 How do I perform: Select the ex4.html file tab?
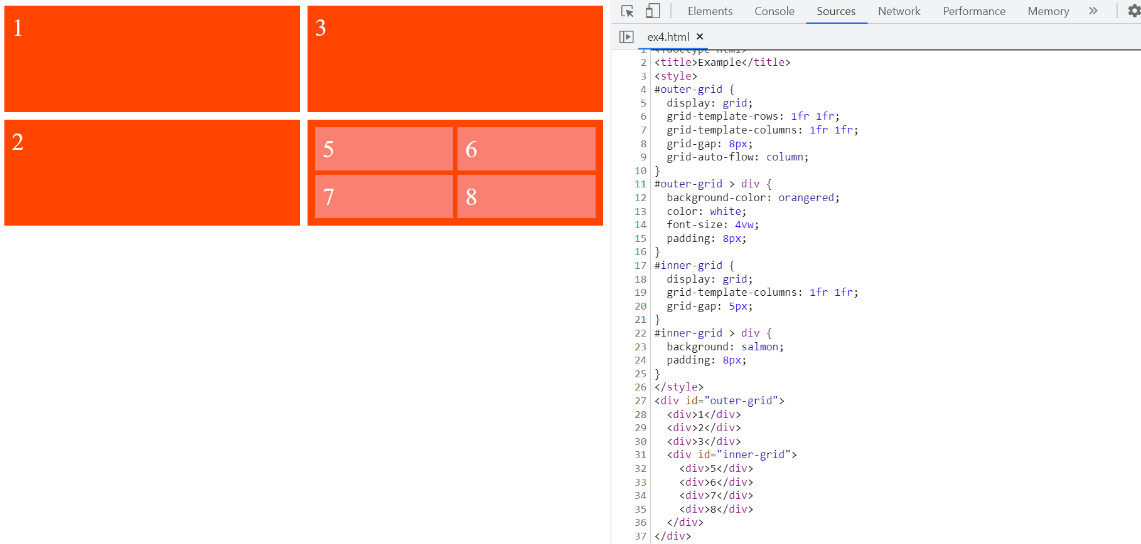tap(668, 37)
